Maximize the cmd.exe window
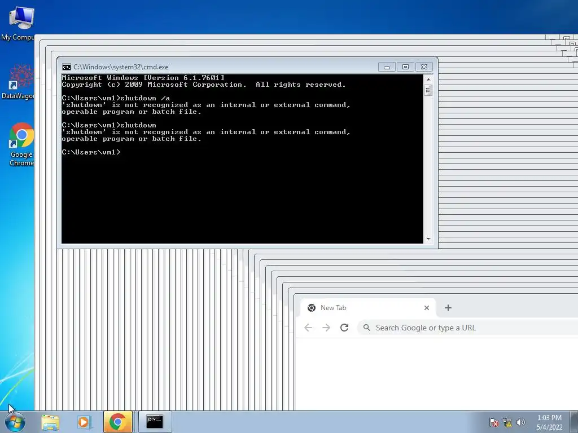The width and height of the screenshot is (578, 433). click(x=405, y=67)
